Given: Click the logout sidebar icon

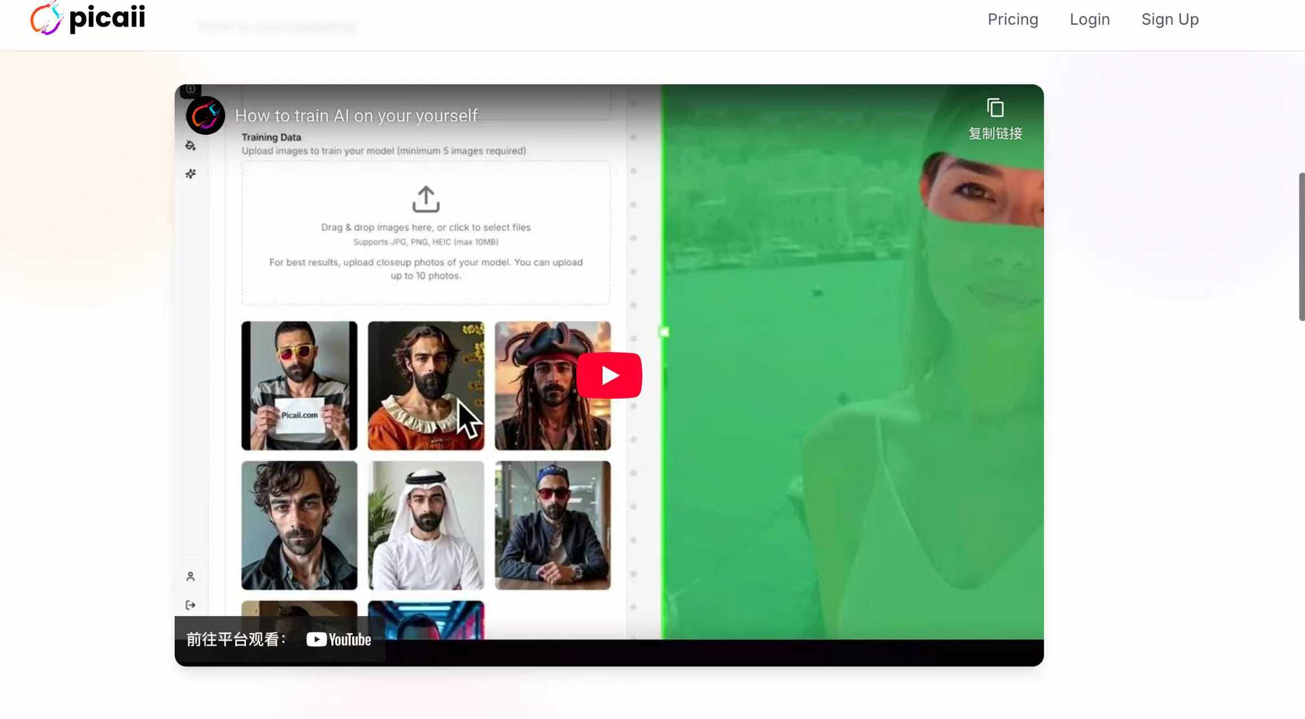Looking at the screenshot, I should [190, 605].
